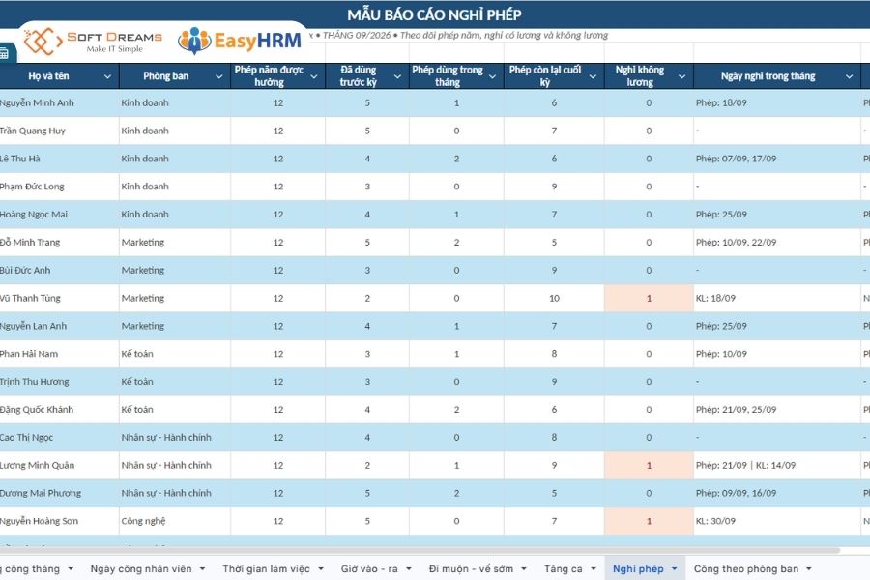The height and width of the screenshot is (580, 870).
Task: Switch to the Ngày công nhân viên tab
Action: (141, 569)
